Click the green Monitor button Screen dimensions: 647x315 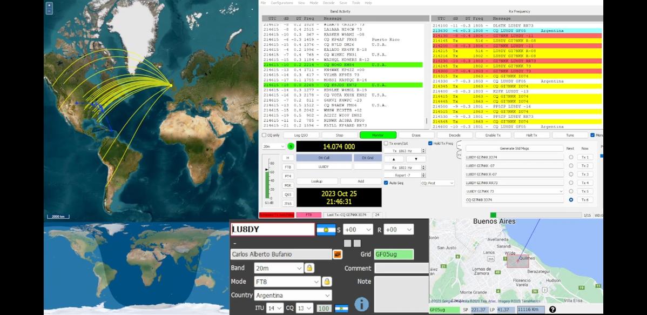pyautogui.click(x=378, y=135)
